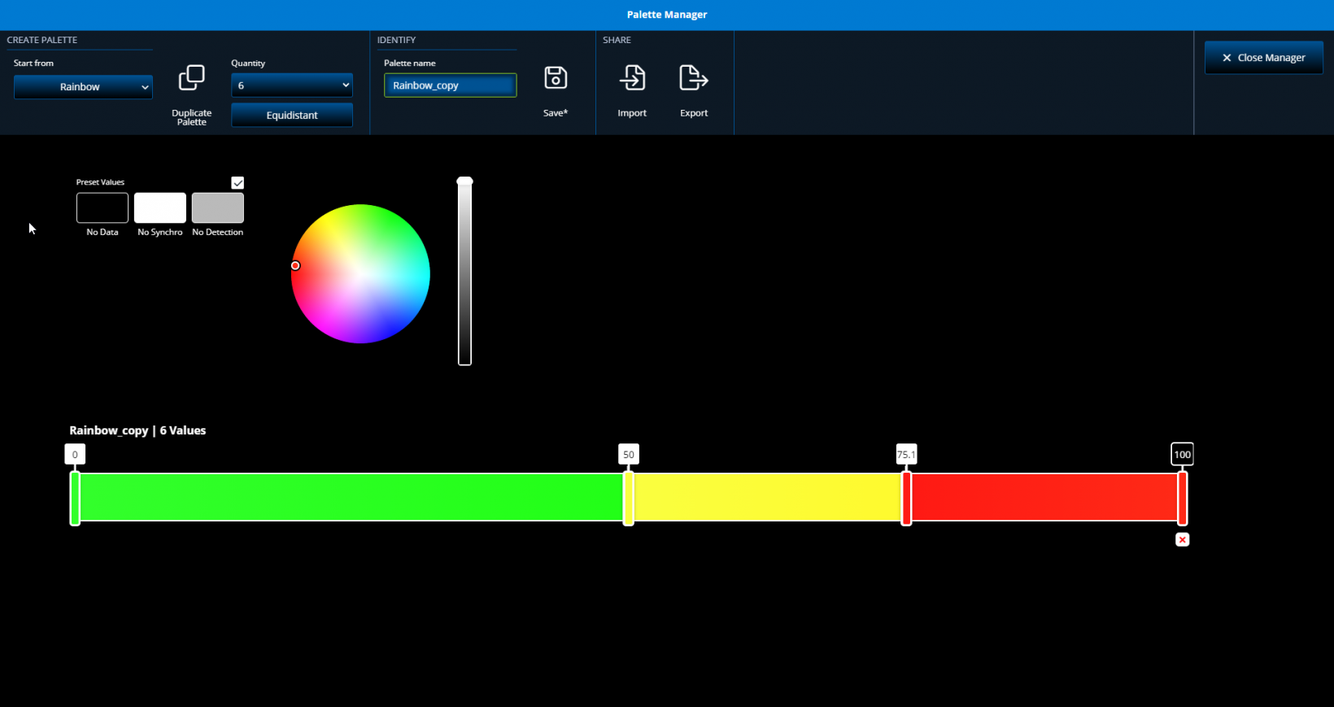Click the Save floppy disk icon
Viewport: 1334px width, 707px height.
pos(556,78)
